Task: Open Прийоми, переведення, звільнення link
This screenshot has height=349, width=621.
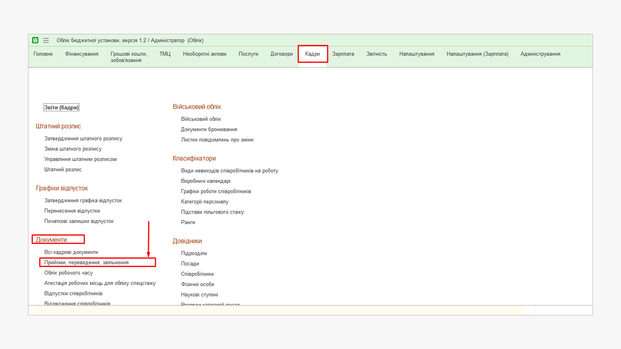Action: point(86,262)
